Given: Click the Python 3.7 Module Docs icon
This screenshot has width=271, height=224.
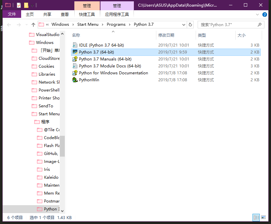Looking at the screenshot, I should (75, 66).
